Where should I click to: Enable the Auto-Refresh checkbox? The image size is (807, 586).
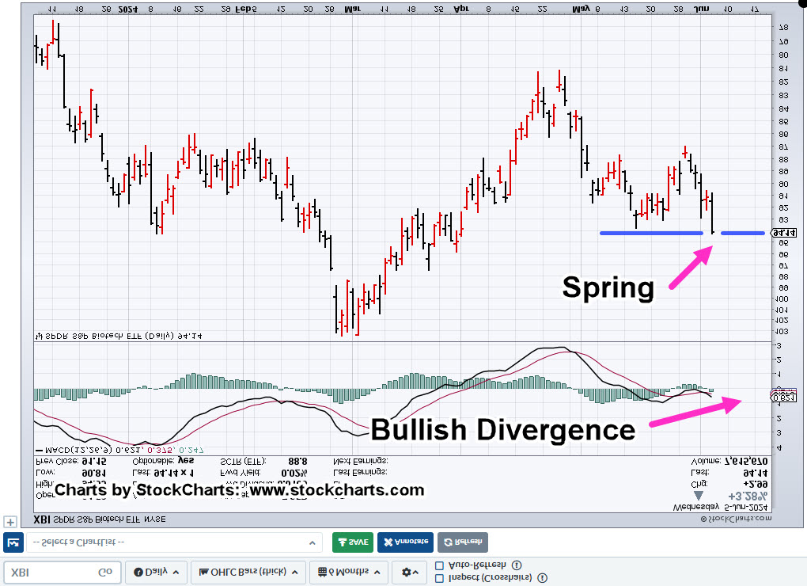tap(440, 565)
